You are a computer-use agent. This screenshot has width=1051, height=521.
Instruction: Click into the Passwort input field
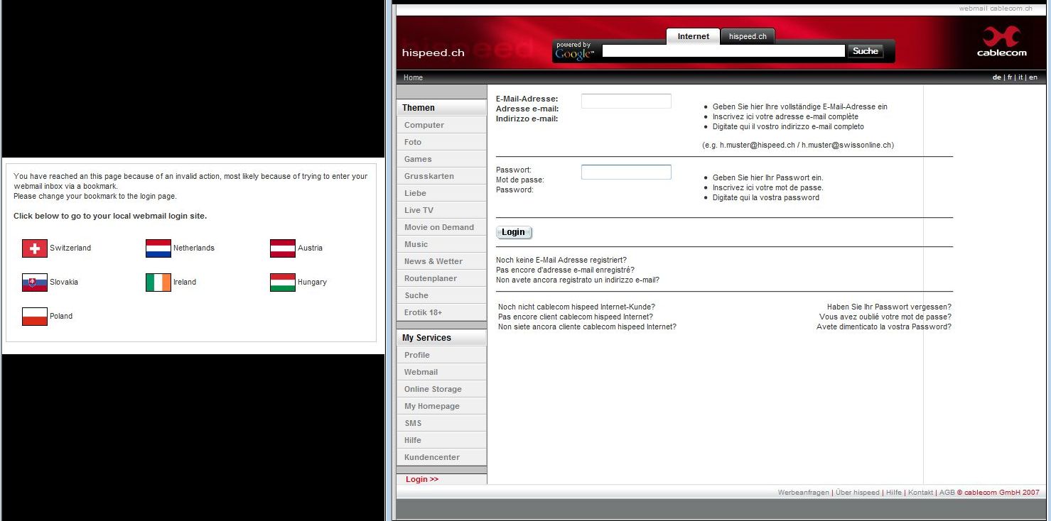click(x=626, y=172)
